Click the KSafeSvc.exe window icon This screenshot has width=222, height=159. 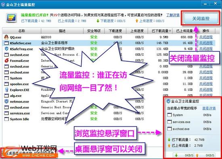point(6,43)
